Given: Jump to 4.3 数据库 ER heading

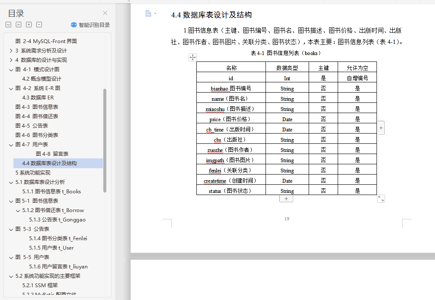Looking at the screenshot, I should [38, 98].
